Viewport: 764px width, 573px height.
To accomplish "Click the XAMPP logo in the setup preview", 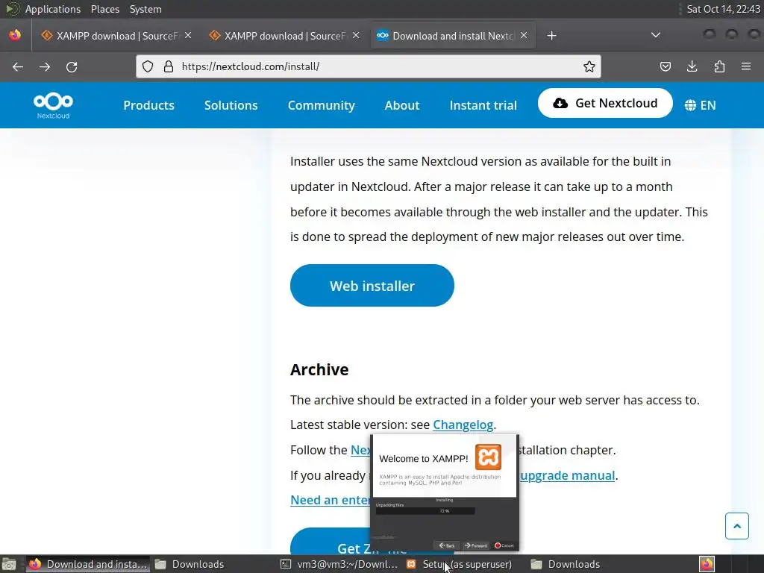I will coord(488,457).
